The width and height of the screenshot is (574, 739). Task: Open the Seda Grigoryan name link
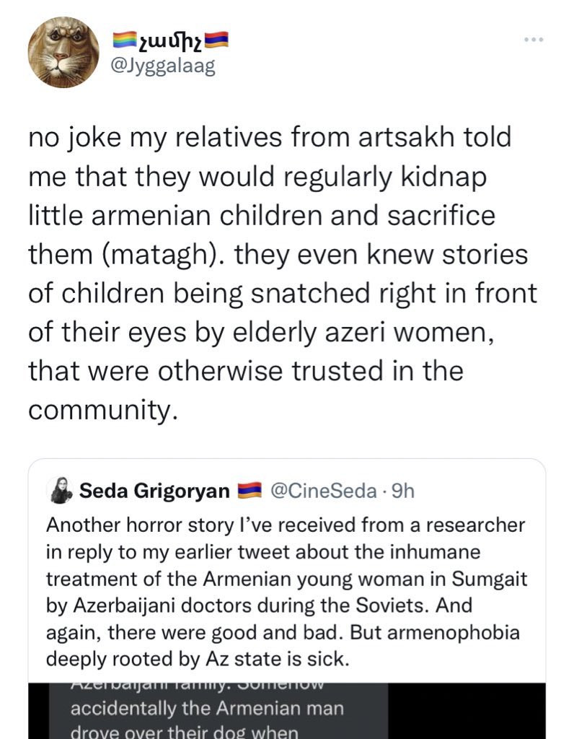pyautogui.click(x=155, y=491)
